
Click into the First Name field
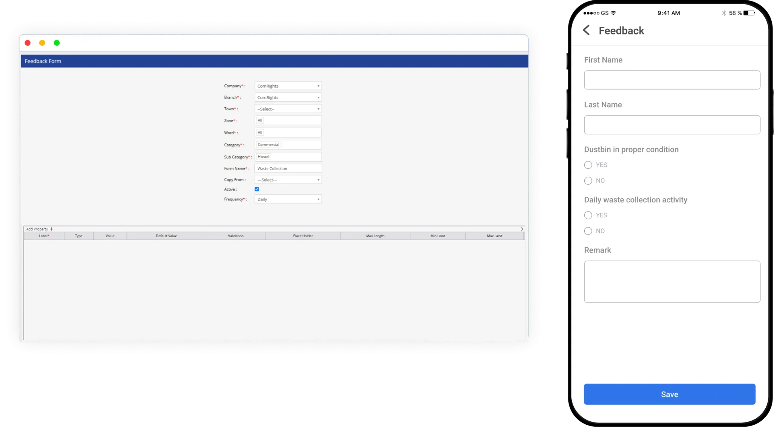672,80
